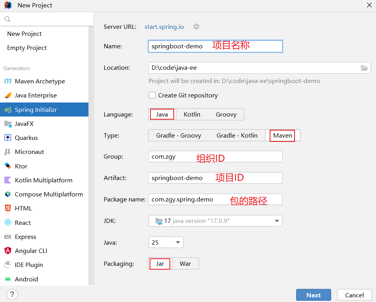Click the Cancel button
This screenshot has width=376, height=302.
(355, 295)
